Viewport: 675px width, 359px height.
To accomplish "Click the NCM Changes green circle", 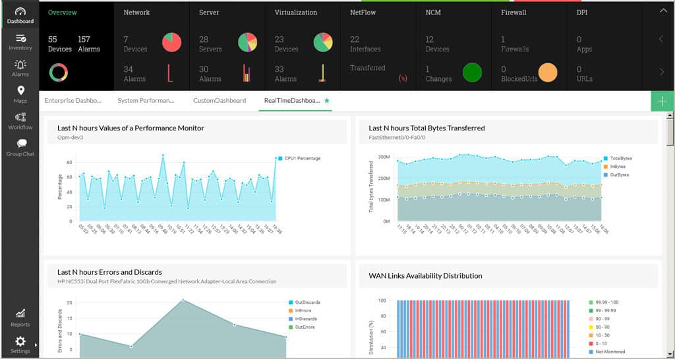I will click(x=472, y=72).
